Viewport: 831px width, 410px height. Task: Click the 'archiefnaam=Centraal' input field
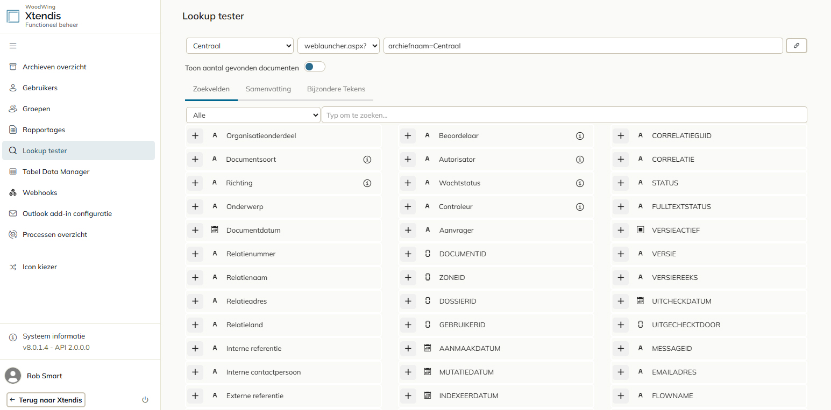(583, 46)
